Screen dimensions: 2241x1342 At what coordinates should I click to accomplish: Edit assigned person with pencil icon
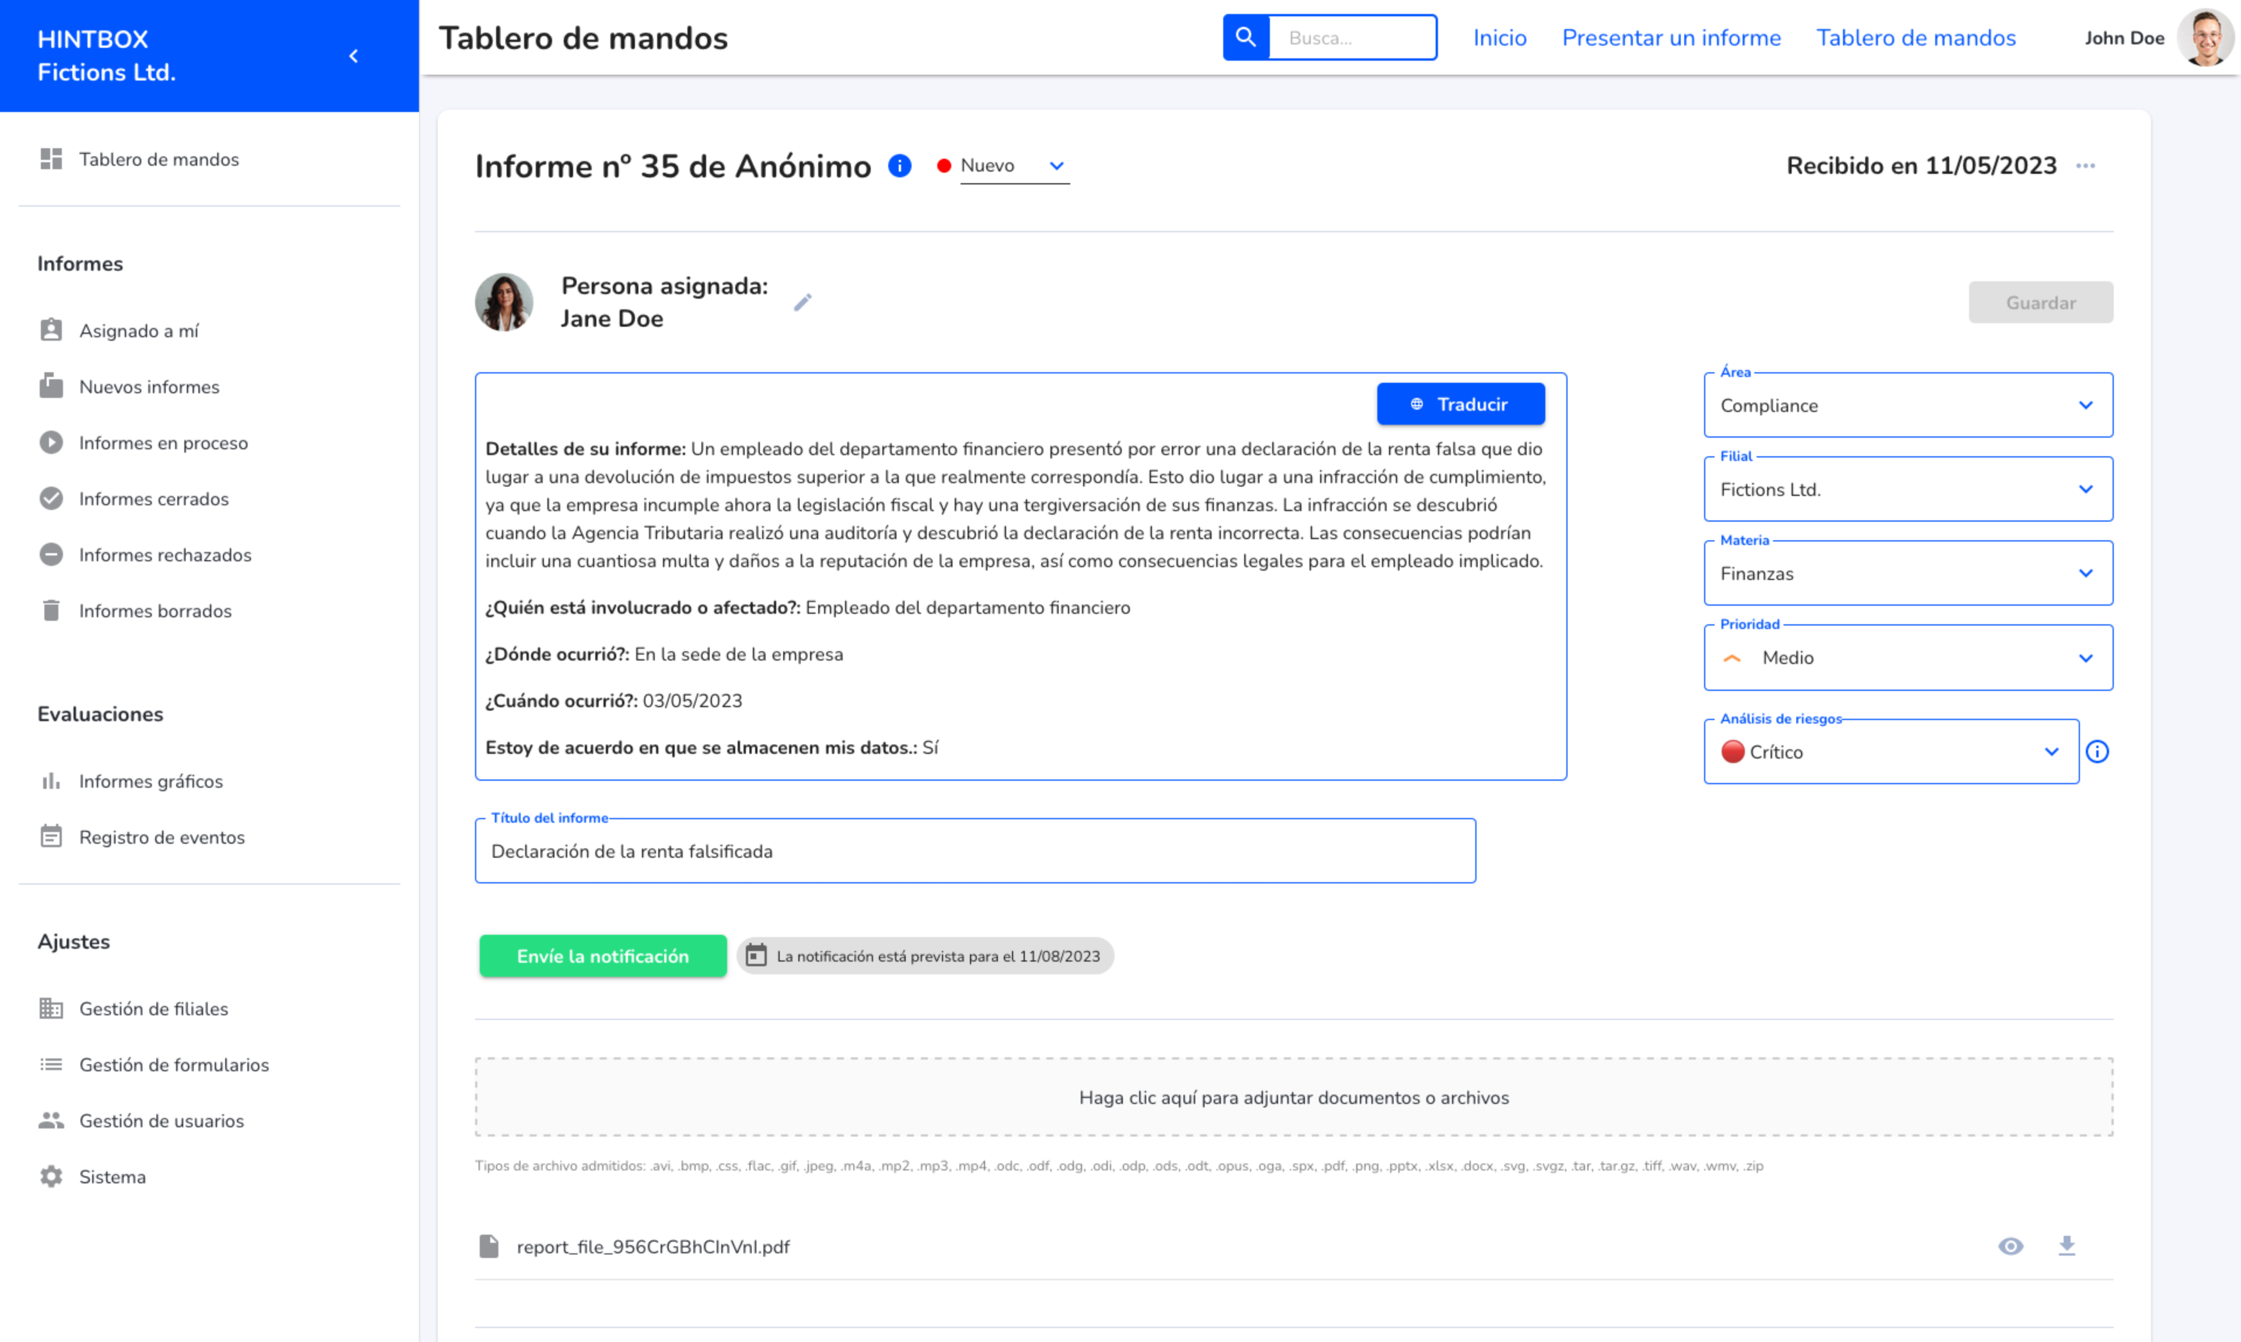pos(802,302)
